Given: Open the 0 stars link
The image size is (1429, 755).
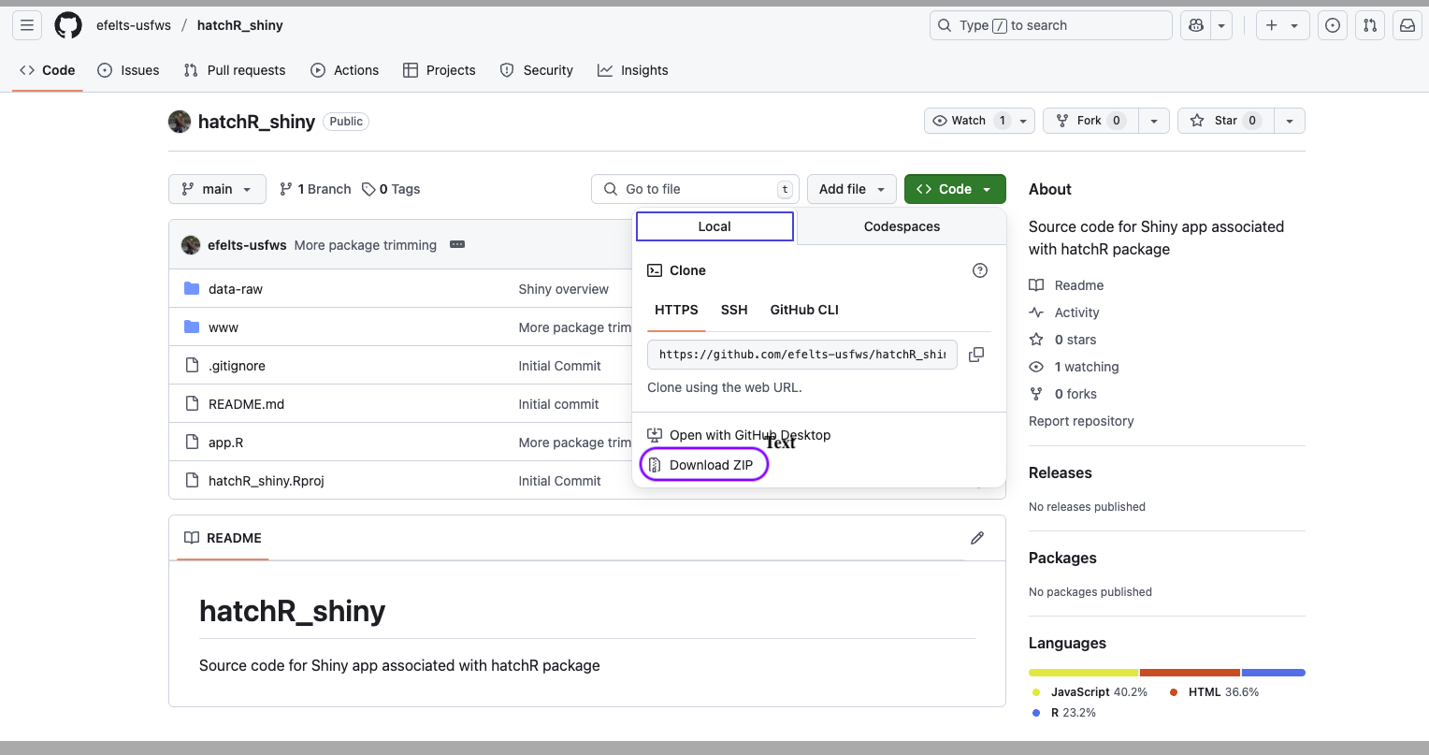Looking at the screenshot, I should pos(1062,340).
